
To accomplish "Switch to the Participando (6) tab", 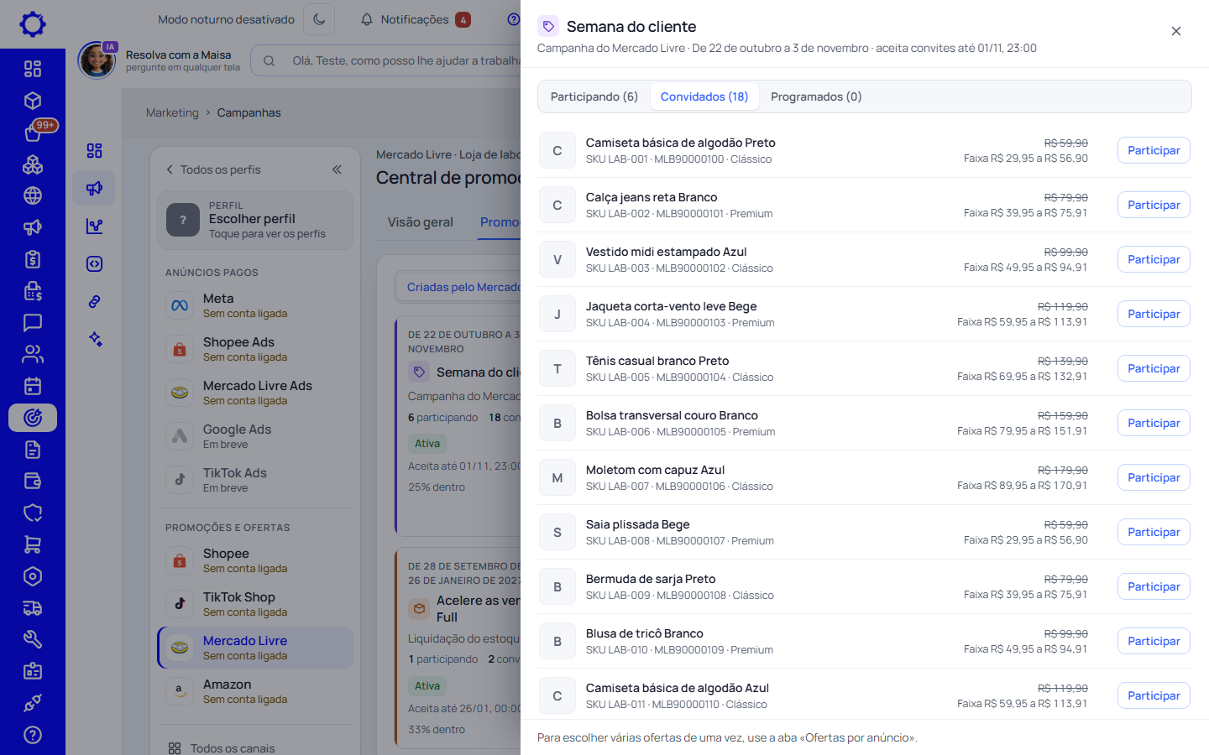I will point(594,96).
